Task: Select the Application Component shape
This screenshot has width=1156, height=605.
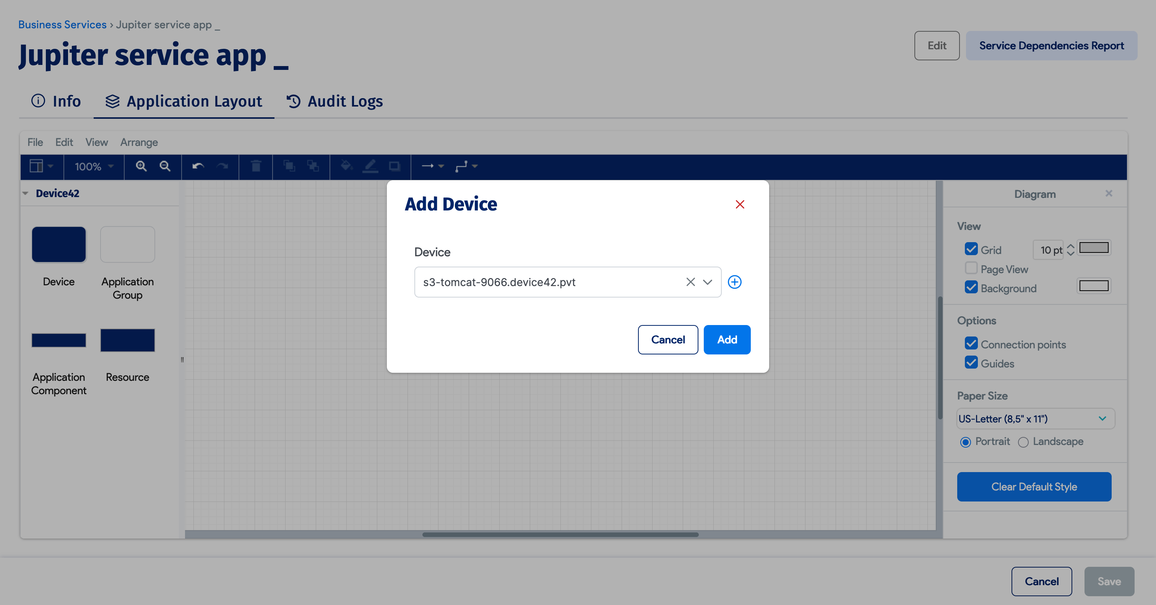Action: pyautogui.click(x=59, y=340)
